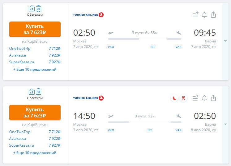The image size is (231, 166).
Task: Add first flight to the comparison list
Action: [x=195, y=15]
